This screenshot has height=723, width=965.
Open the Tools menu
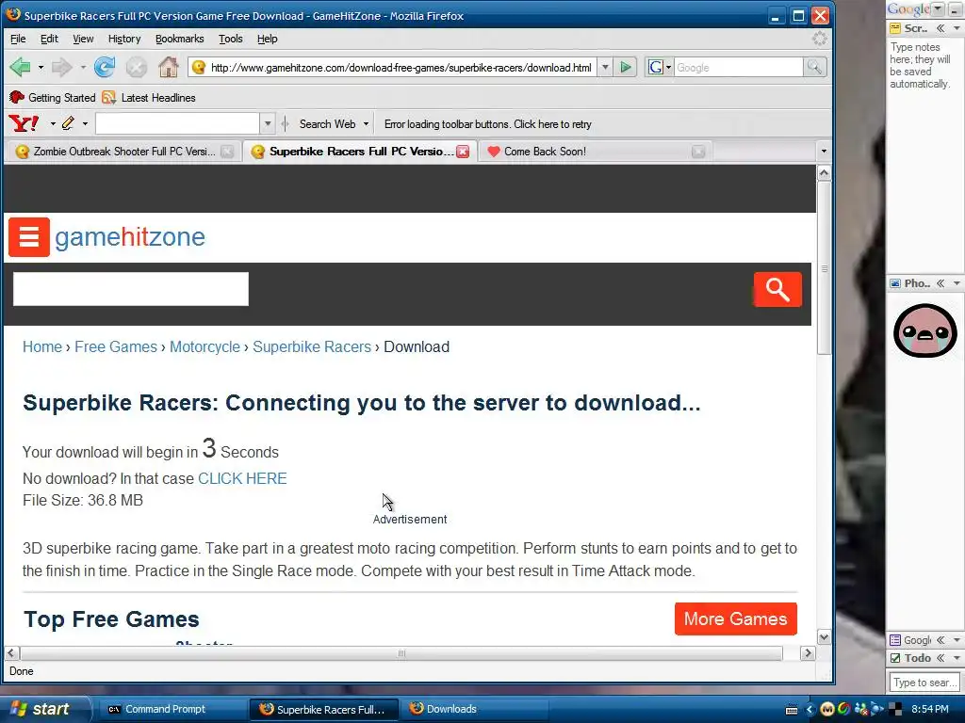pos(231,39)
